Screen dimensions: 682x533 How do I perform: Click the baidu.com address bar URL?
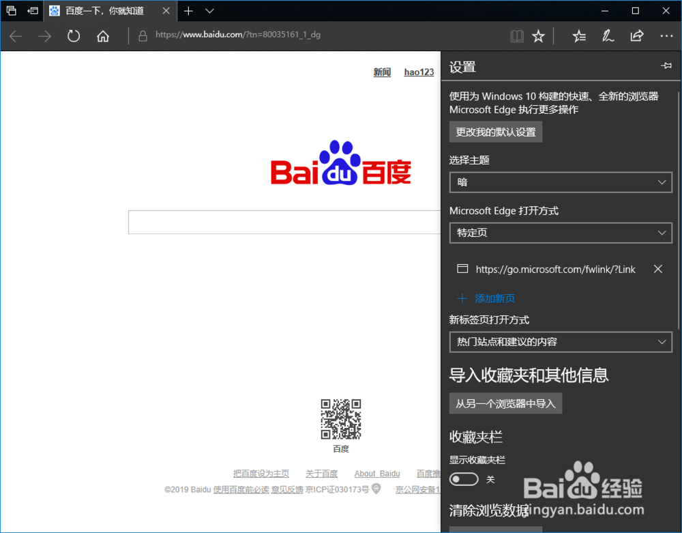click(x=238, y=35)
